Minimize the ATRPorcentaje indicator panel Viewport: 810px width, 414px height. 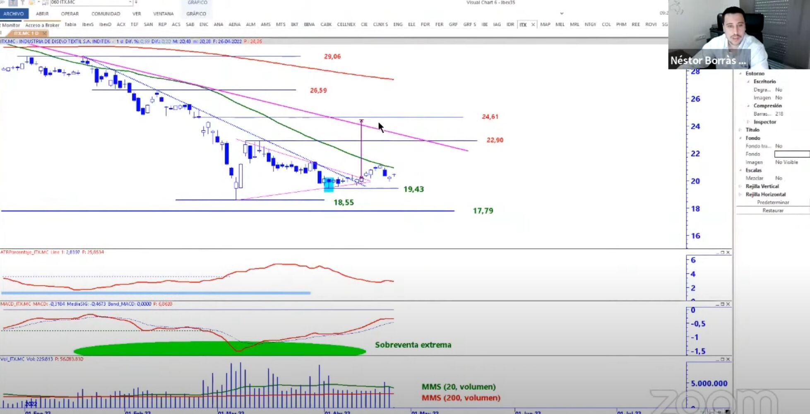click(718, 253)
